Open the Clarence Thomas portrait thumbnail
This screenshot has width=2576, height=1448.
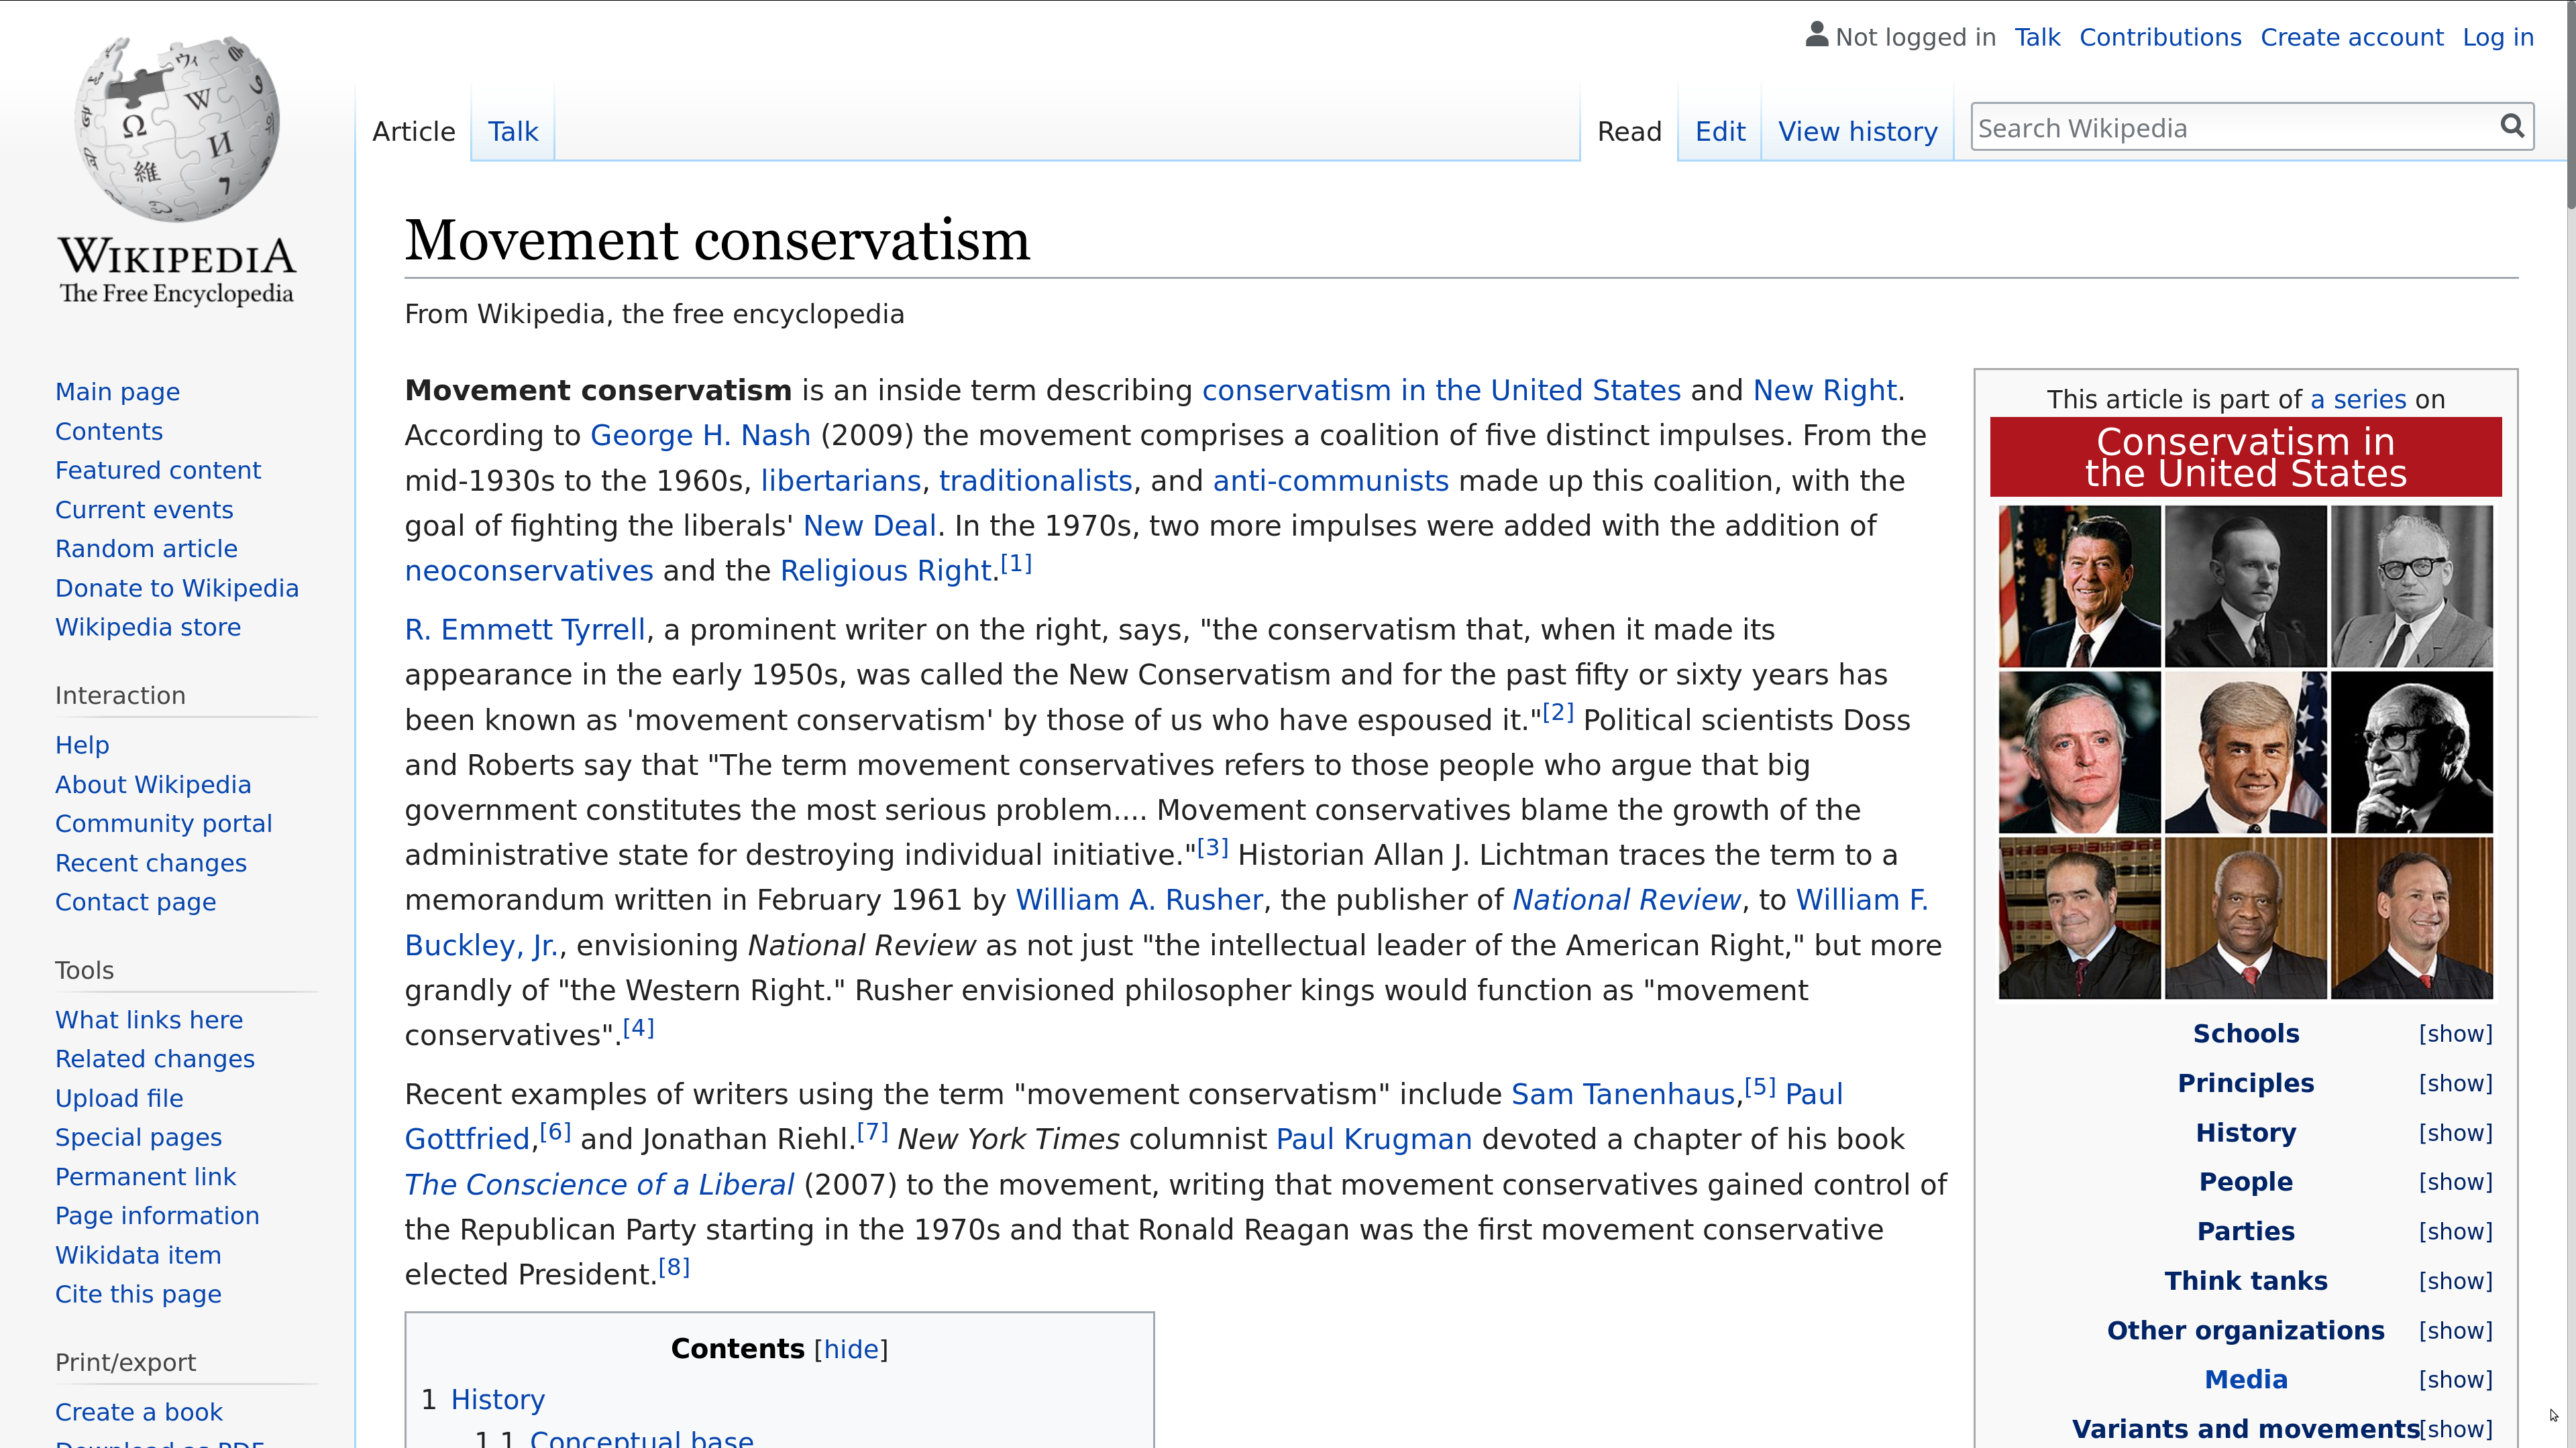click(x=2245, y=918)
